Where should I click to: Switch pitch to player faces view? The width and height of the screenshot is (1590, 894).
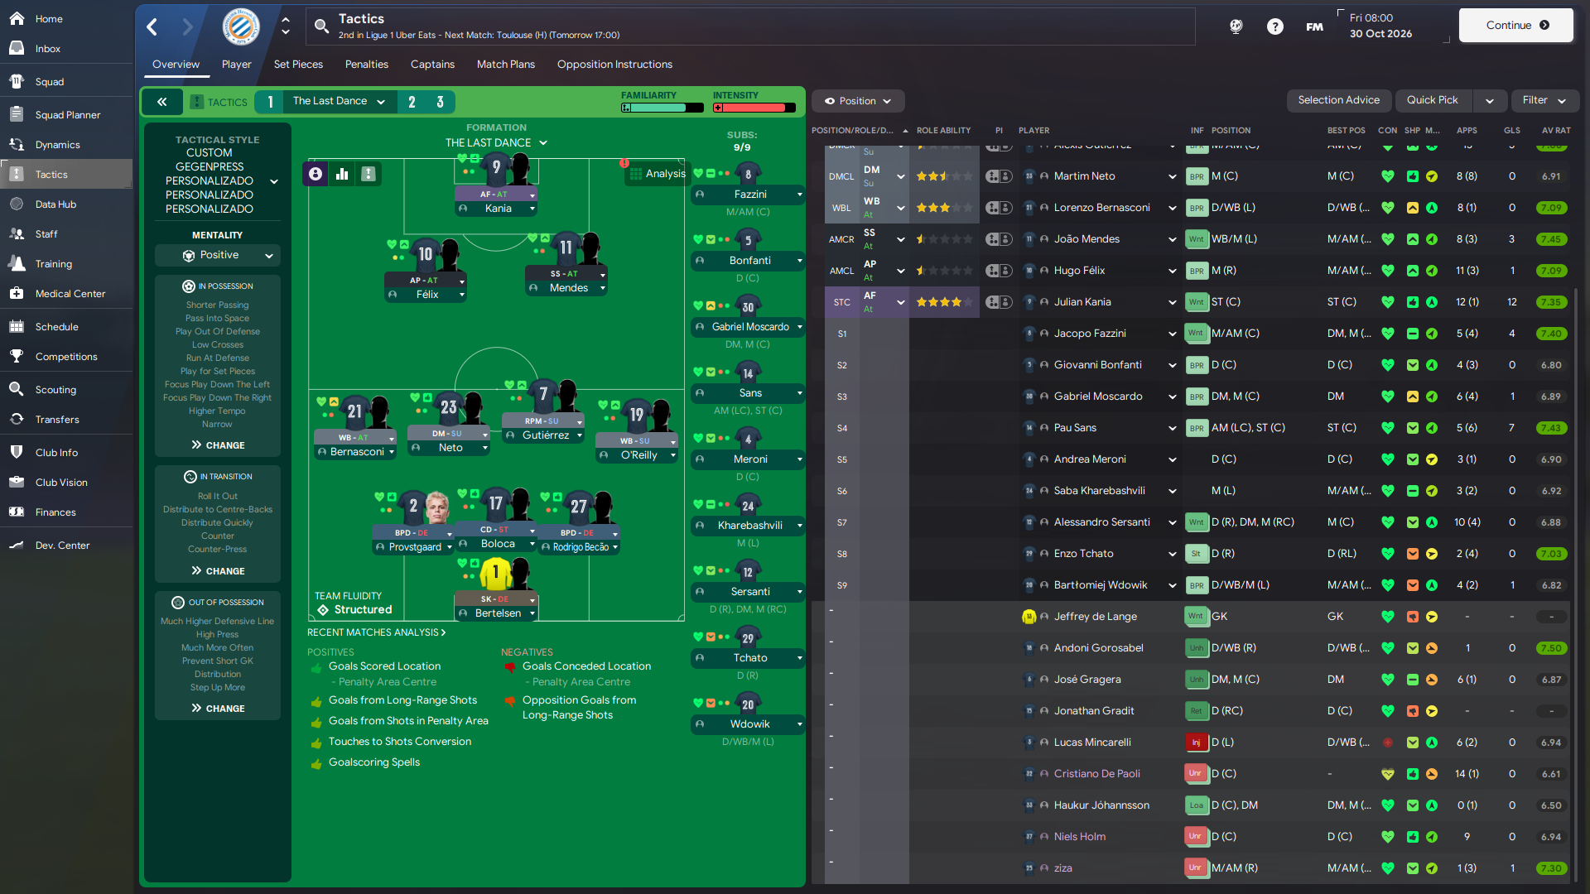coord(316,174)
